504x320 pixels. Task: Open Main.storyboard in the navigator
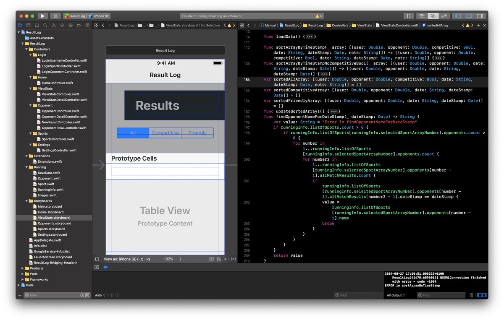pyautogui.click(x=47, y=206)
